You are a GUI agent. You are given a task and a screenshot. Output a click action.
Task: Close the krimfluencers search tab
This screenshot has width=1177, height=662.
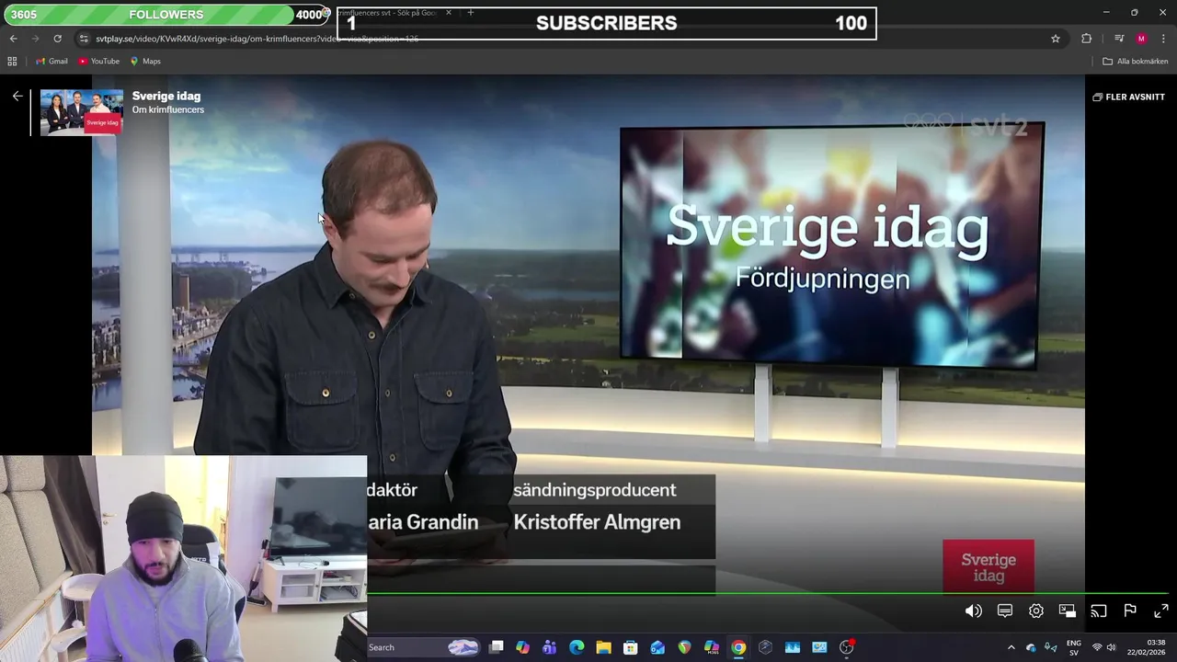pyautogui.click(x=449, y=13)
